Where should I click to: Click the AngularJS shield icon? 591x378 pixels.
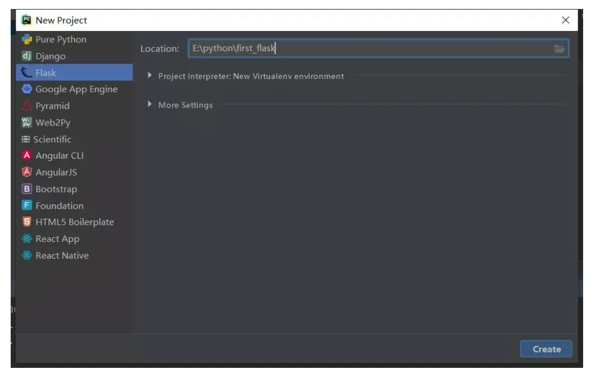26,172
